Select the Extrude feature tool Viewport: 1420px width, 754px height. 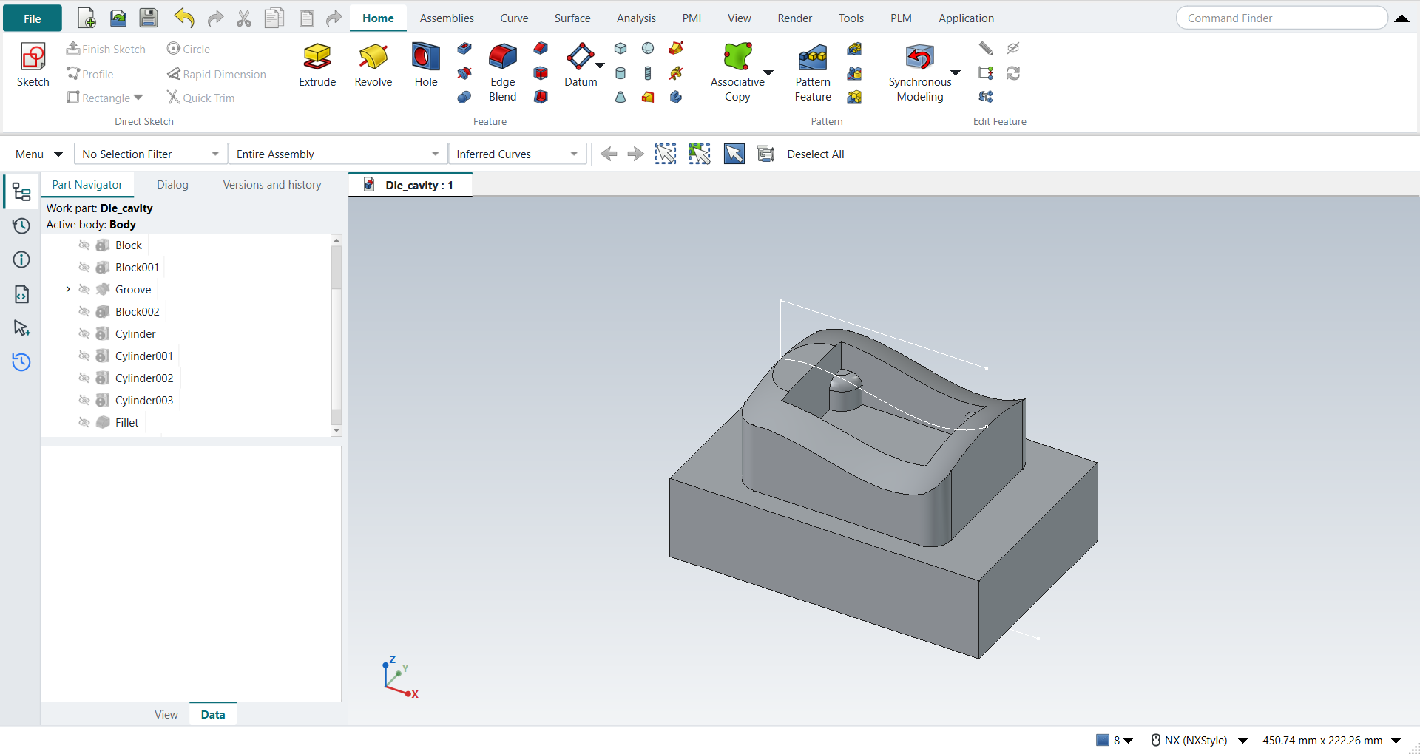(x=317, y=65)
